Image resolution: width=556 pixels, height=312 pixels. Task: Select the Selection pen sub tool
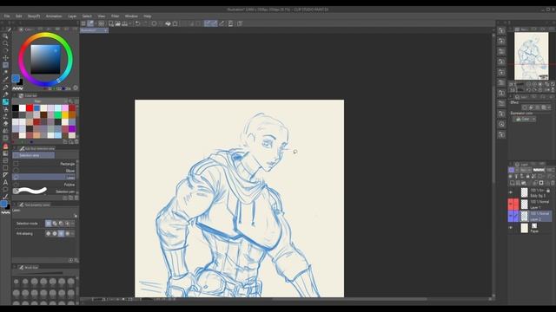pos(44,192)
